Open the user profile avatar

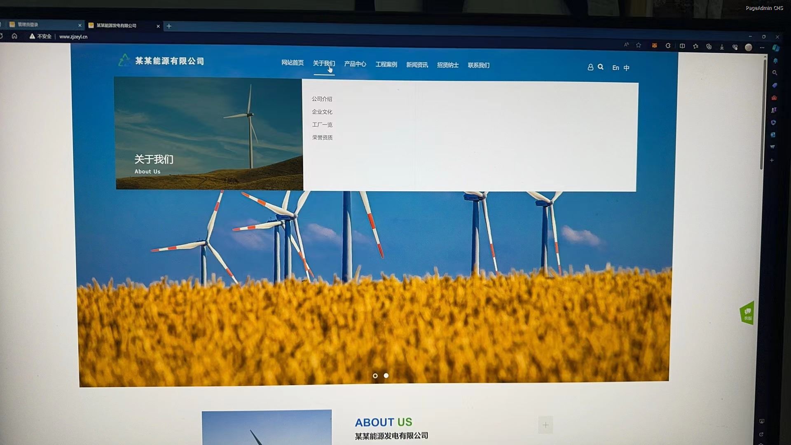pyautogui.click(x=749, y=47)
